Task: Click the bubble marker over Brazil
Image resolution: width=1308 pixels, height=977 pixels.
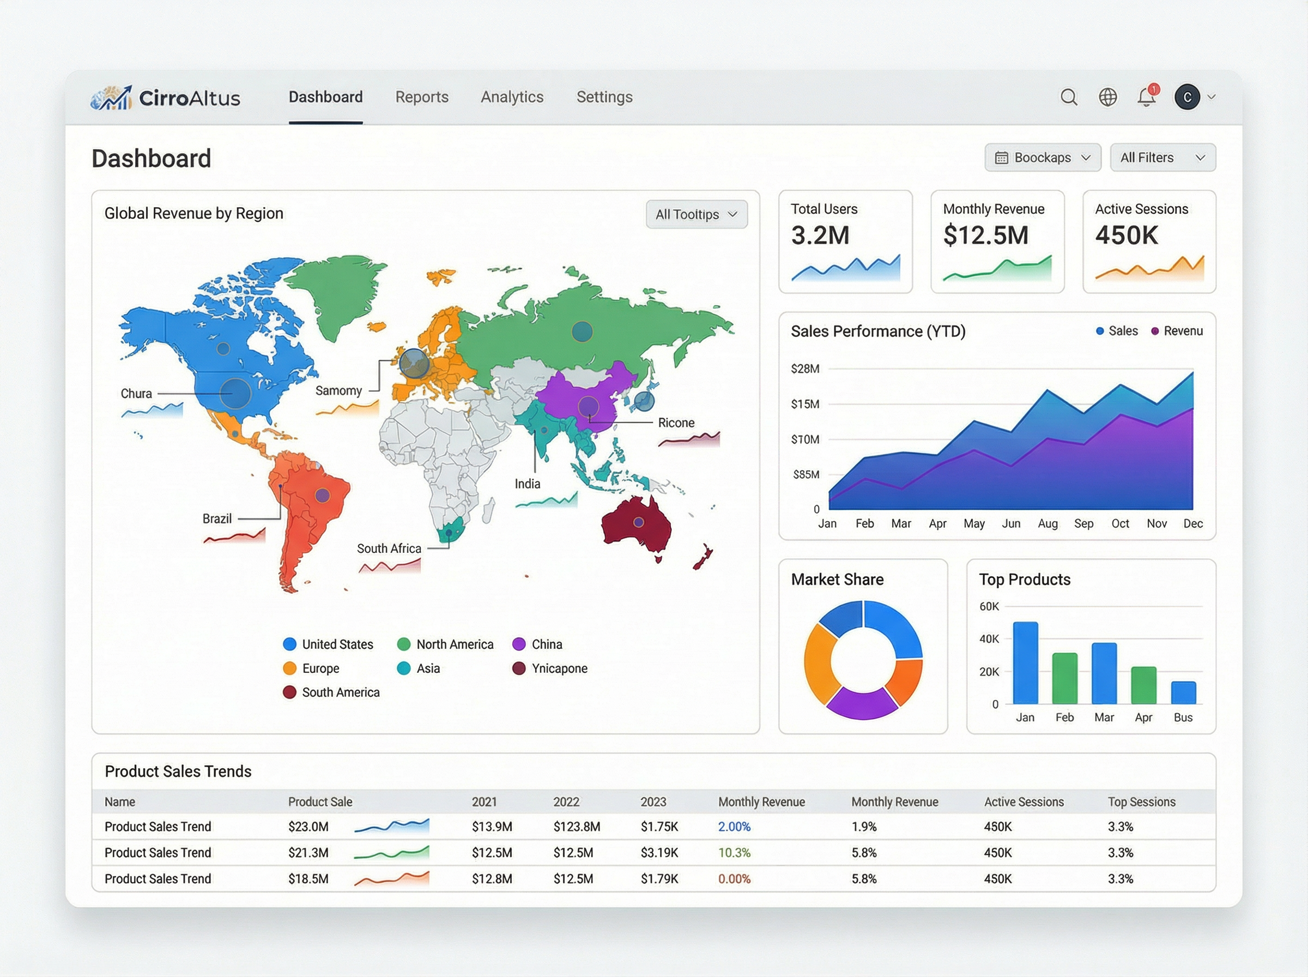Action: point(322,495)
